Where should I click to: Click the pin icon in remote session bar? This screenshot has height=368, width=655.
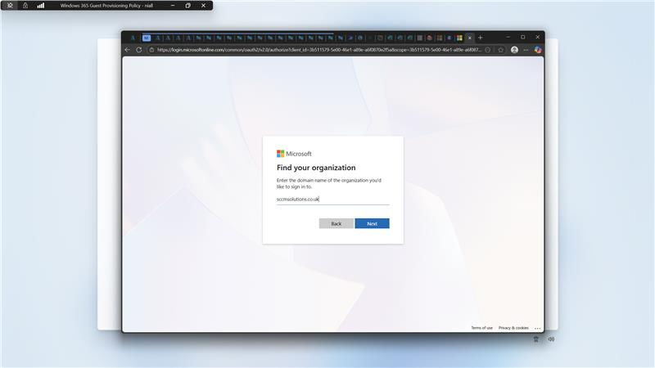click(x=10, y=5)
